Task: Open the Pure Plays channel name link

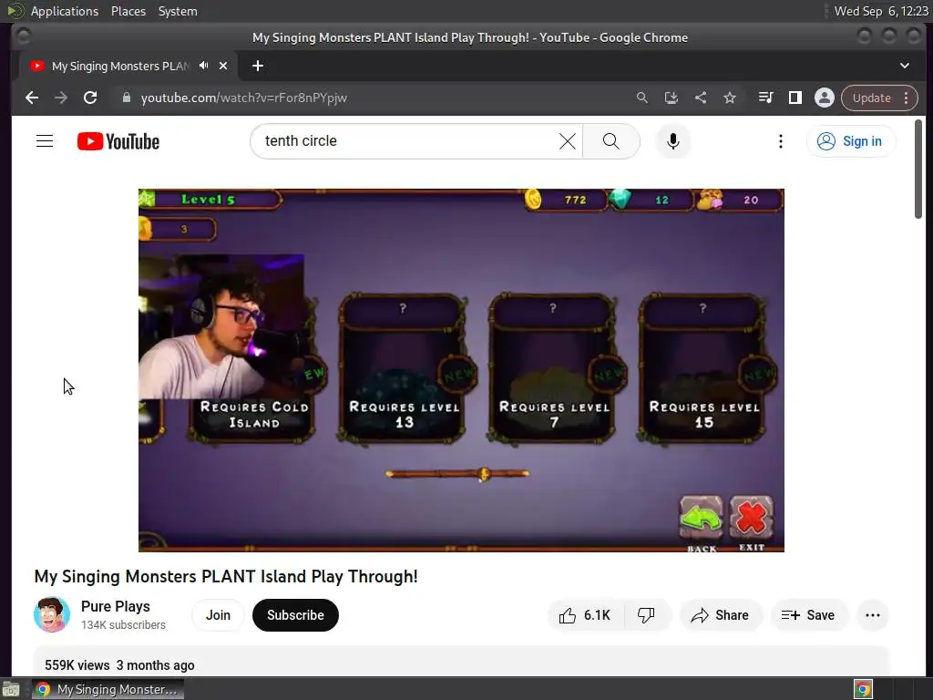Action: tap(116, 606)
